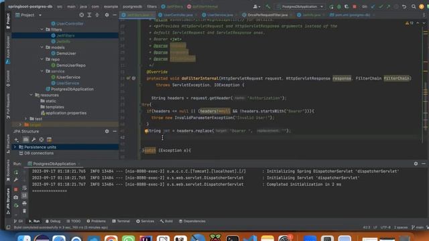The height and width of the screenshot is (241, 429).
Task: Select IUserService in project tree
Action: coord(68,77)
